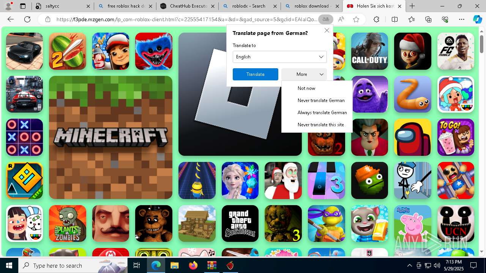Screen dimensions: 486x273
Task: Open the black sports car game icon
Action: [x=24, y=51]
